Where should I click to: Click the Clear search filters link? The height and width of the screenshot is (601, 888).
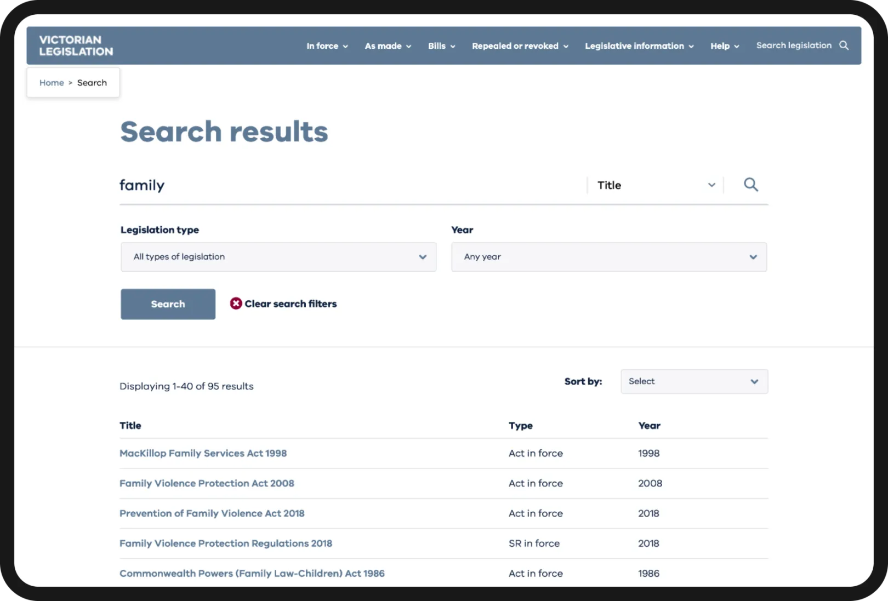[x=291, y=303]
